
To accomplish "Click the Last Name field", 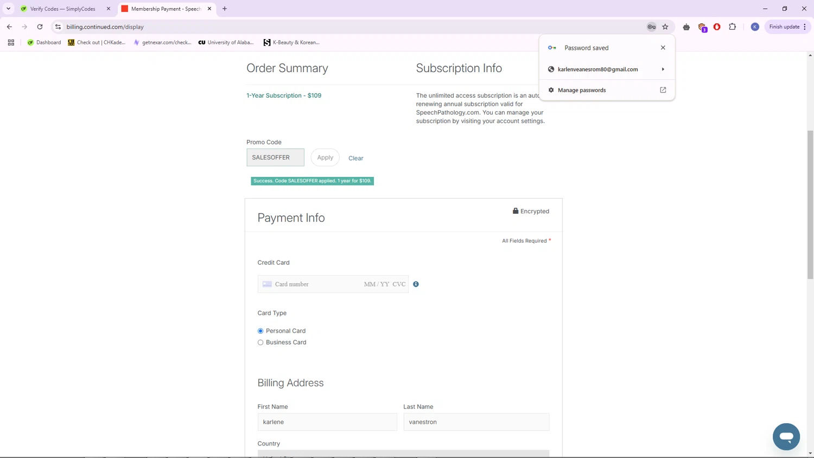I will click(476, 422).
